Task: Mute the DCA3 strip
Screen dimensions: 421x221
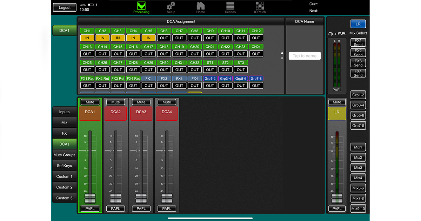Action: coord(141,102)
